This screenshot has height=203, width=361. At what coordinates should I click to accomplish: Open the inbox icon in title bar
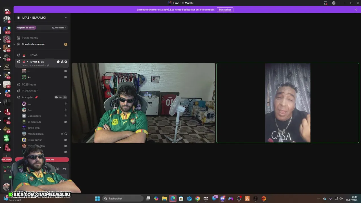click(325, 3)
